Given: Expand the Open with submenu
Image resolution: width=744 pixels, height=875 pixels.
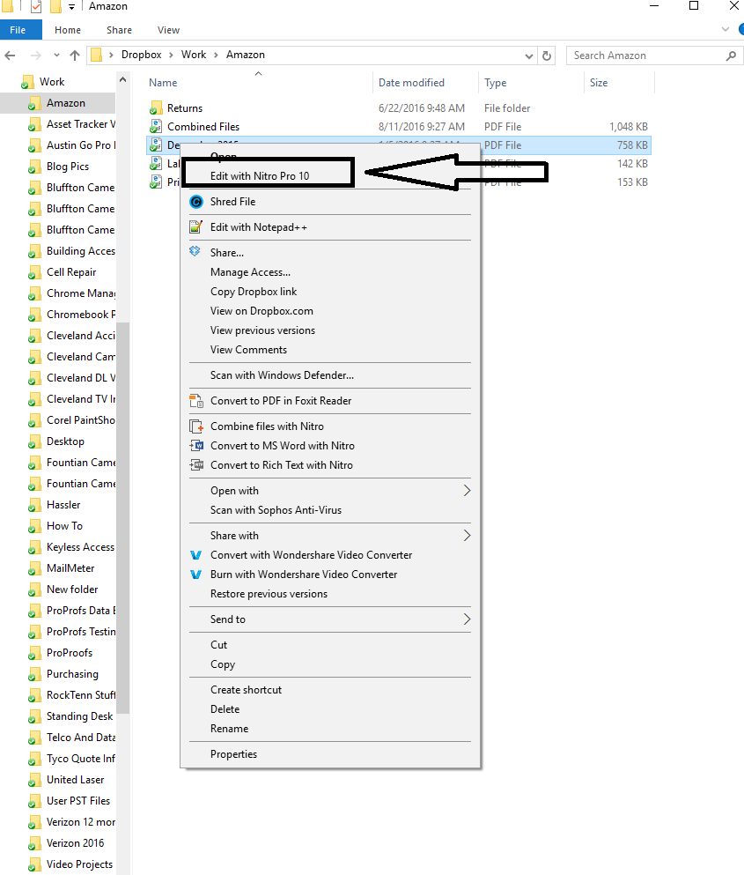Looking at the screenshot, I should (330, 491).
